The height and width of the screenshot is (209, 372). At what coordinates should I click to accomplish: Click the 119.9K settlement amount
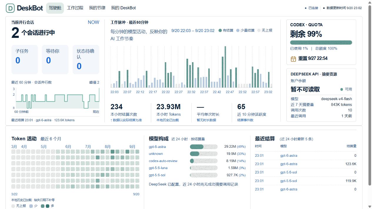tap(351, 181)
